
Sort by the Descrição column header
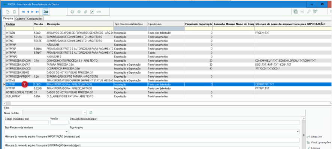click(x=80, y=24)
